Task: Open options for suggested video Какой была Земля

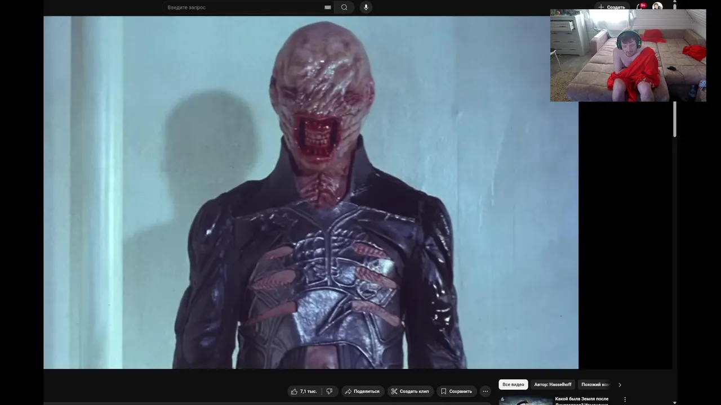Action: click(625, 399)
